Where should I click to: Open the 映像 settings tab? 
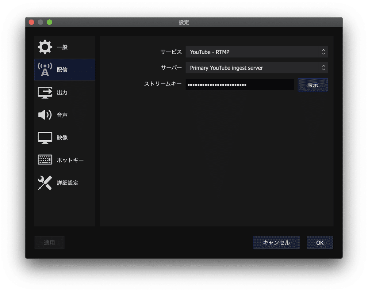point(65,138)
